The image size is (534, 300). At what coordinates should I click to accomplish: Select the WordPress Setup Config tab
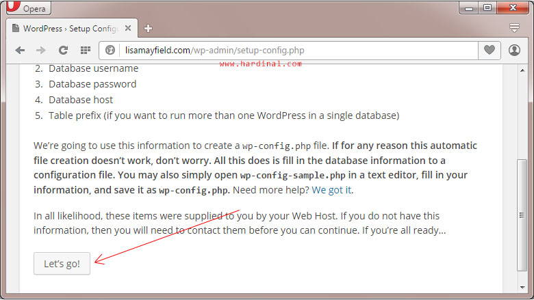(71, 29)
